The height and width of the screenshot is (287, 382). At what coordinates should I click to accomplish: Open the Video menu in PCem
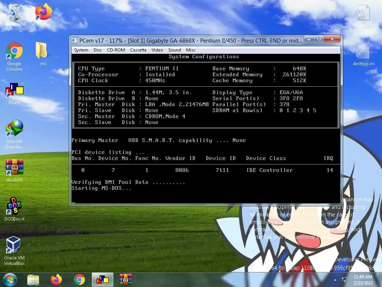[157, 50]
